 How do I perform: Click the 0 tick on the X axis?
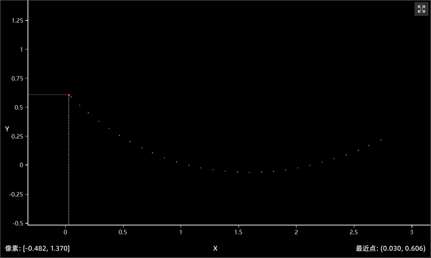(65, 232)
